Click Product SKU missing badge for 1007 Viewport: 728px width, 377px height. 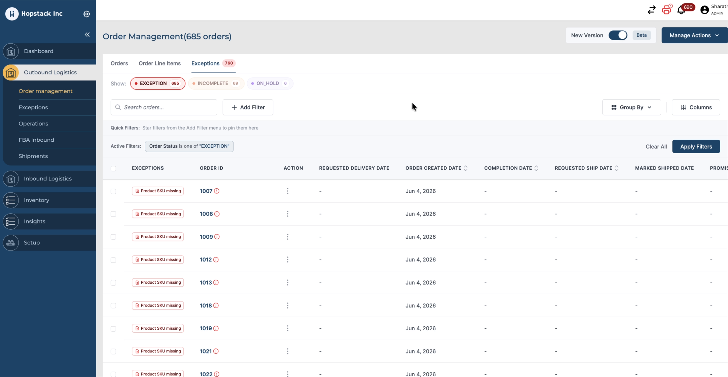point(158,191)
